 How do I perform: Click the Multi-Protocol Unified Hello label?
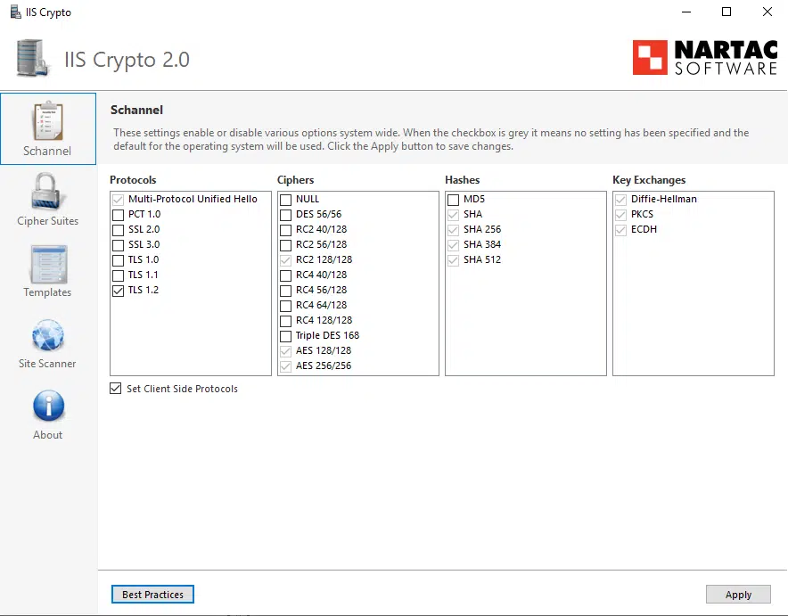[193, 199]
